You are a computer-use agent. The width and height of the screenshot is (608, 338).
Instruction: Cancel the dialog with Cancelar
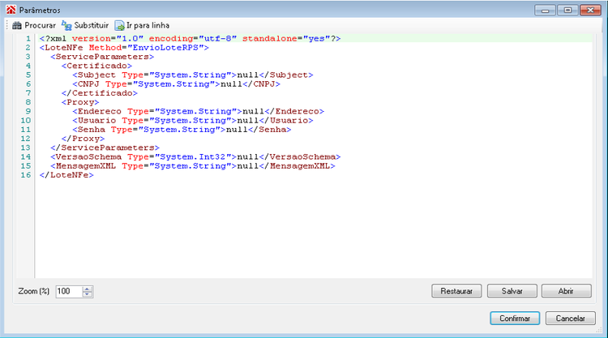point(571,319)
